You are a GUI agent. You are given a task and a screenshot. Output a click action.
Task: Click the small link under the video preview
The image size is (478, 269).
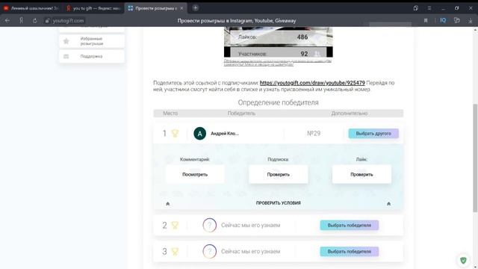(x=277, y=63)
